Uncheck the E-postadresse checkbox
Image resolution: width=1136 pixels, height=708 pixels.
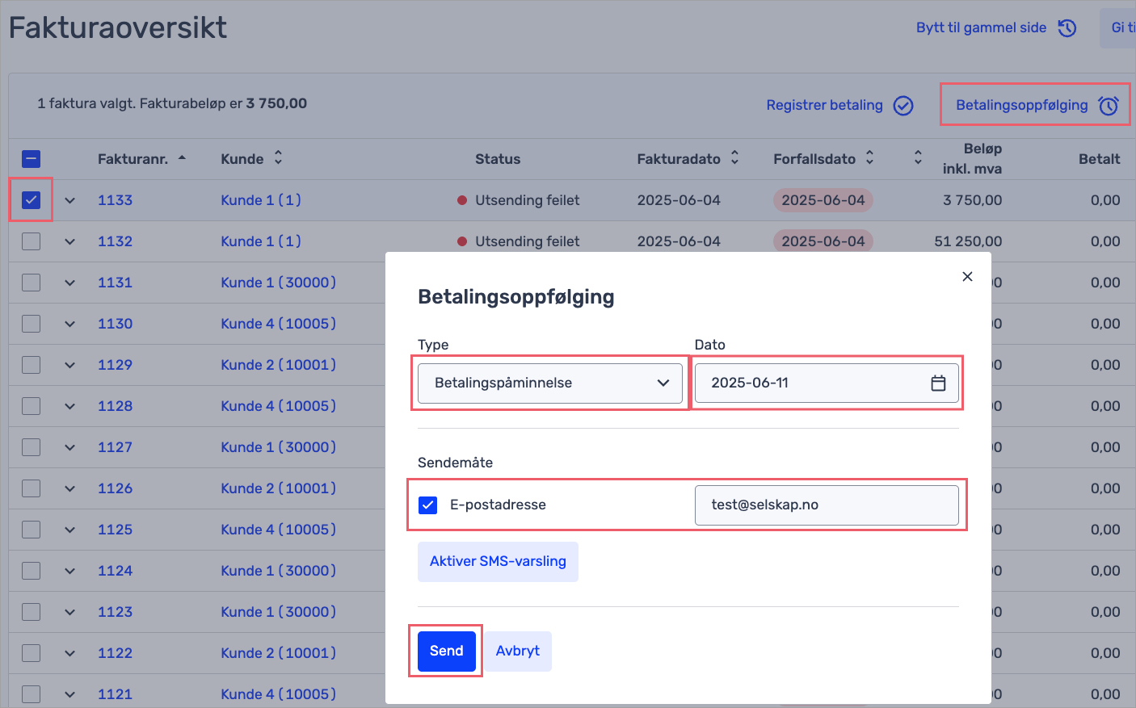428,505
